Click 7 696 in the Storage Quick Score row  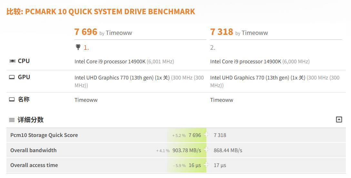click(x=195, y=135)
